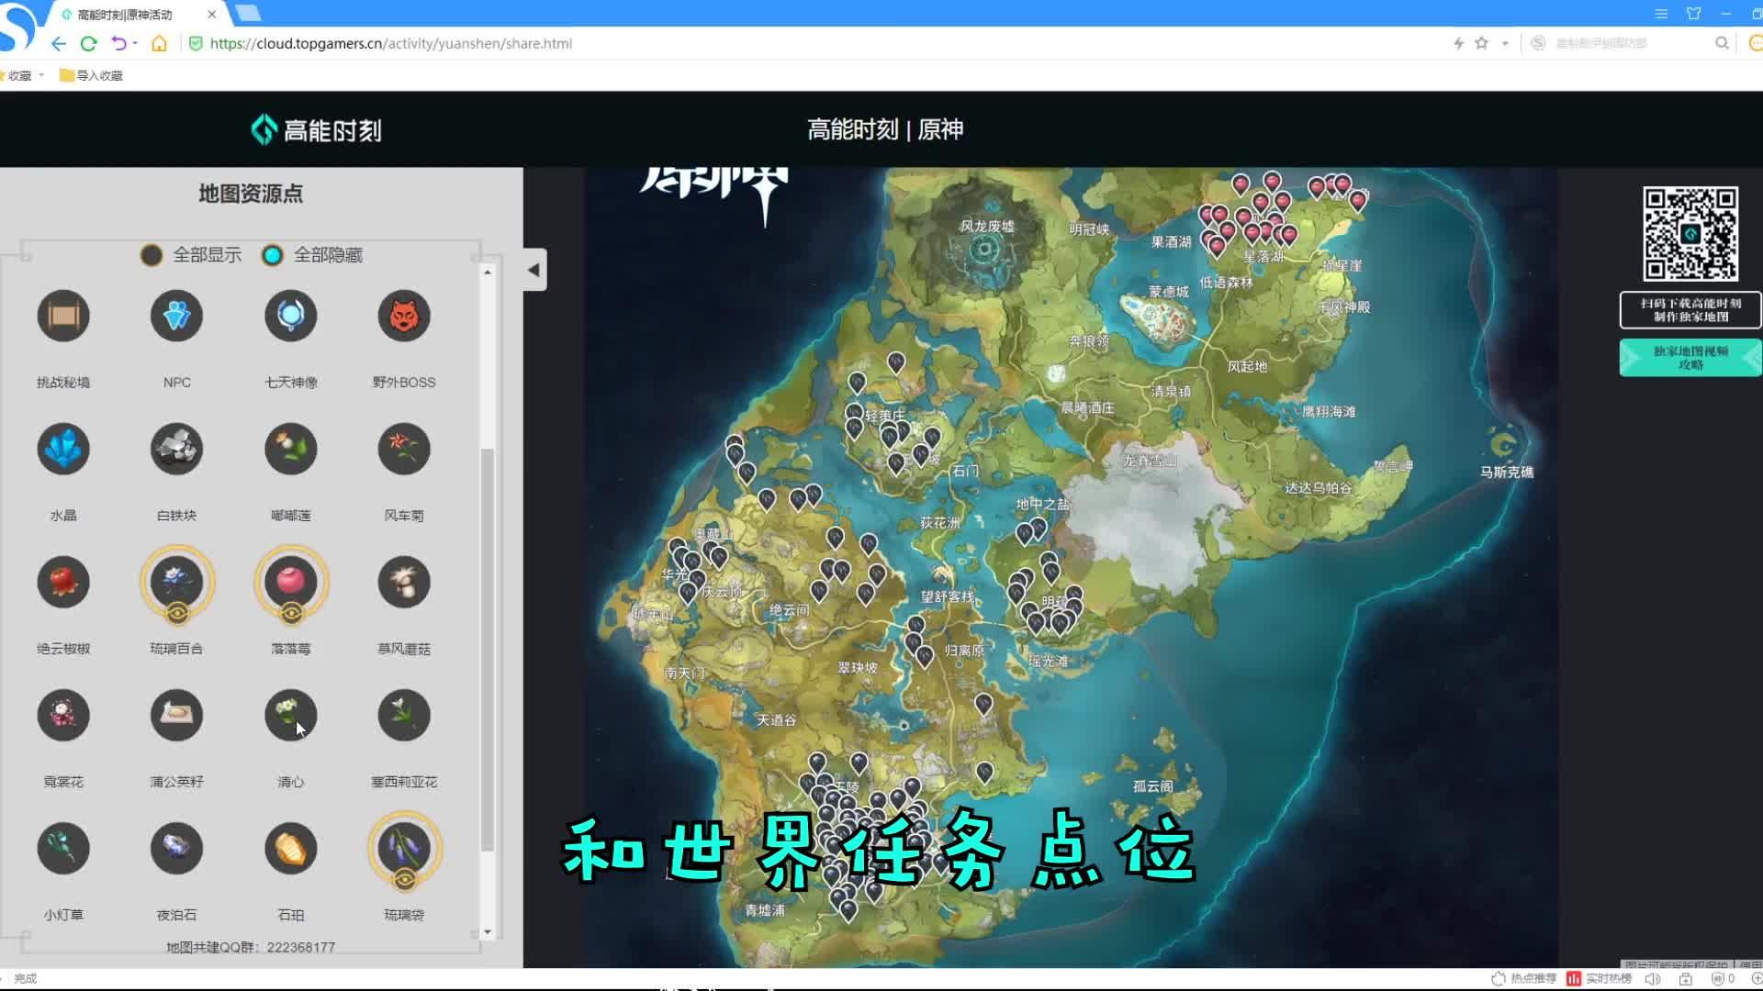Toggle off the highlighted 琉璃百合 resource

click(x=176, y=582)
